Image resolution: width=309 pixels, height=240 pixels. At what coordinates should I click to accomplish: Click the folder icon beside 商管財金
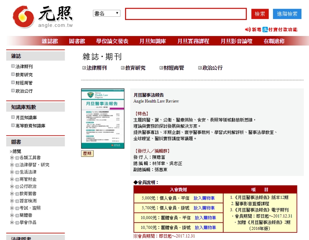(17, 180)
